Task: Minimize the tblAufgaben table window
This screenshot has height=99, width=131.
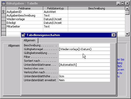Action: [x=118, y=3]
